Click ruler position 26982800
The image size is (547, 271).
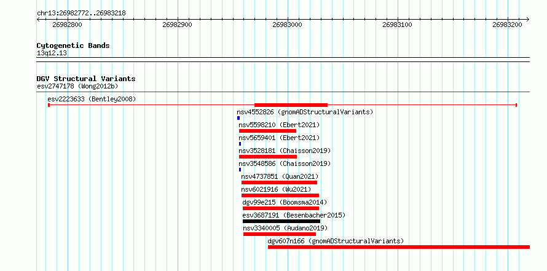pyautogui.click(x=68, y=25)
